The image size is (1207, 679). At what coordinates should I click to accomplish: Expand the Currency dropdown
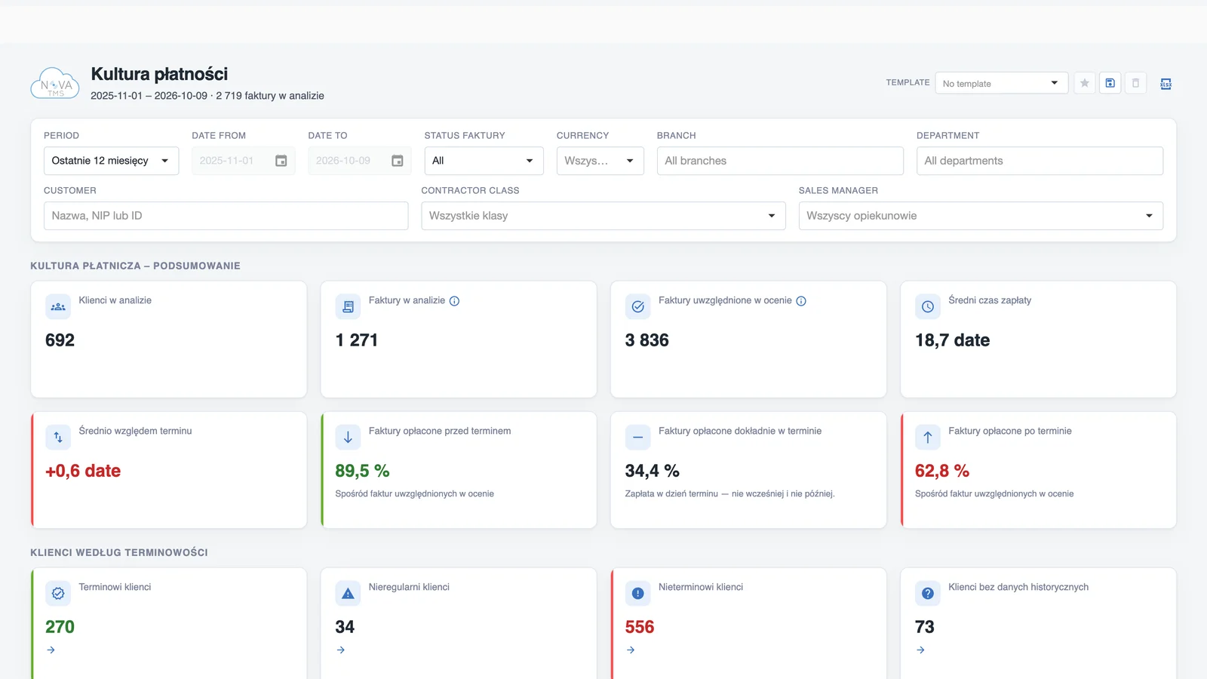[x=600, y=161]
